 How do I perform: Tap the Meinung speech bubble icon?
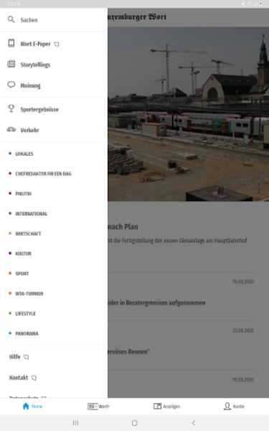11,85
